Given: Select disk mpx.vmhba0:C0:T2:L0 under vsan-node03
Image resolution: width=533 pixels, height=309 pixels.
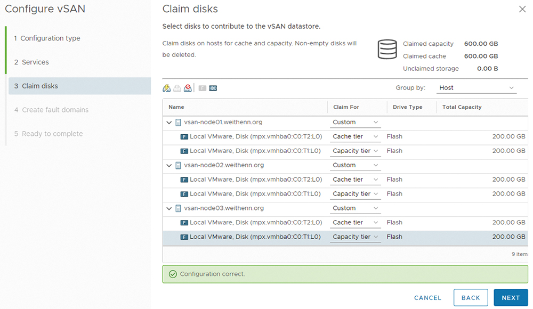Looking at the screenshot, I should 256,223.
